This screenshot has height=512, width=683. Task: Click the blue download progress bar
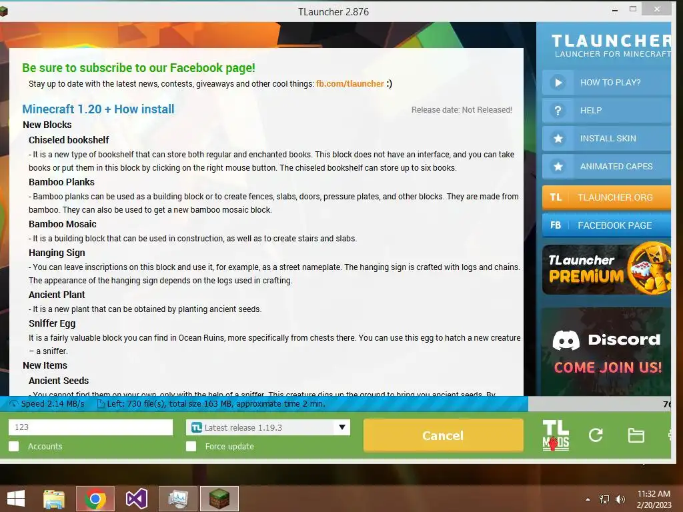click(x=264, y=404)
